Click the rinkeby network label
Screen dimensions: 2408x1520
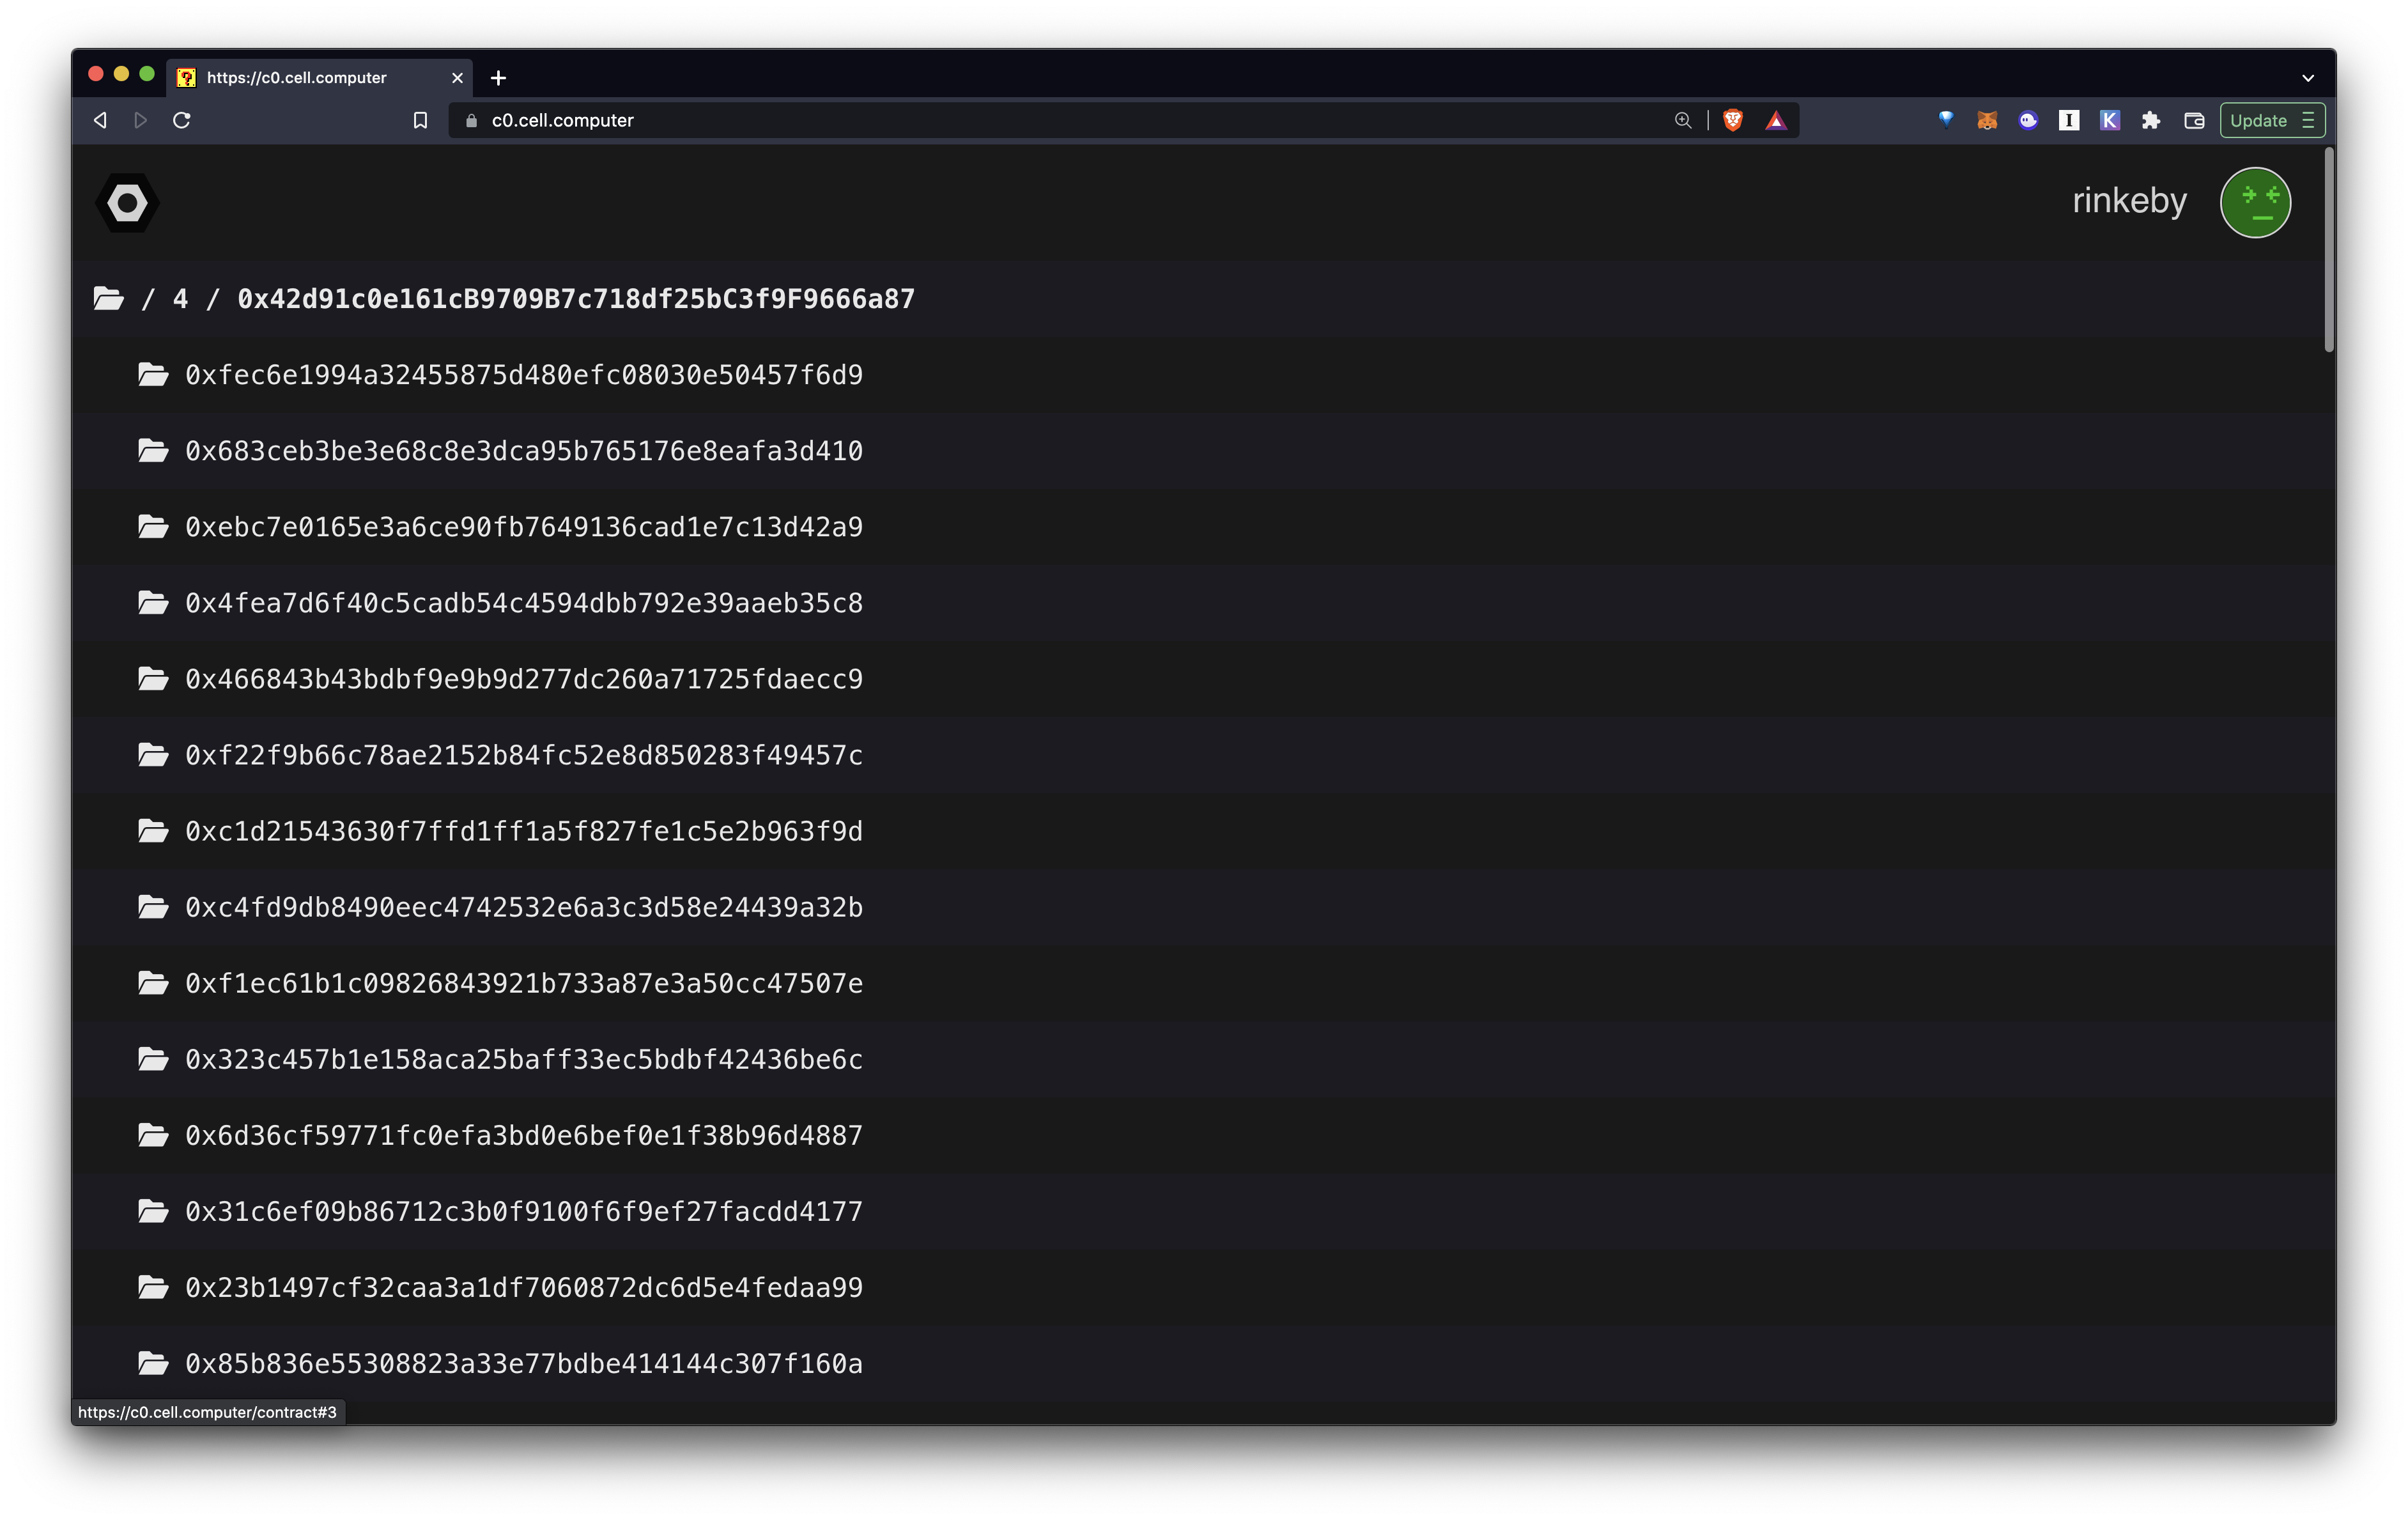(x=2128, y=201)
